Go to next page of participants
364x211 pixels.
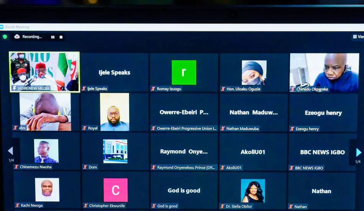point(358,152)
